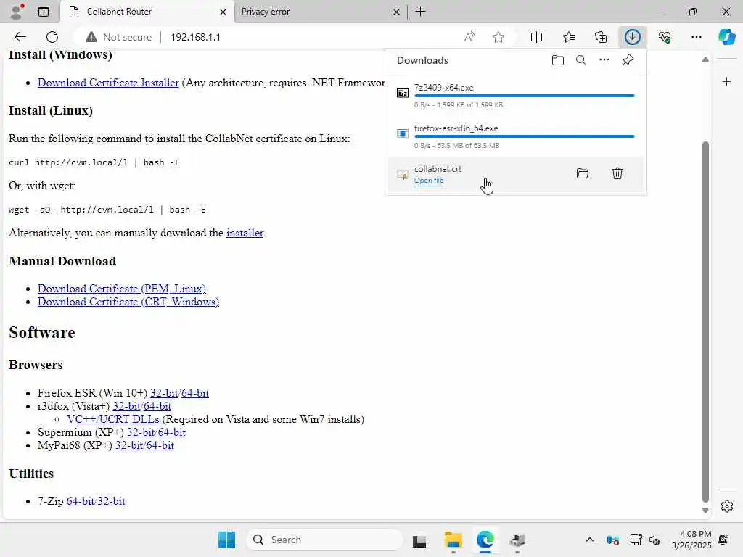Add page to favorites star icon

click(498, 37)
